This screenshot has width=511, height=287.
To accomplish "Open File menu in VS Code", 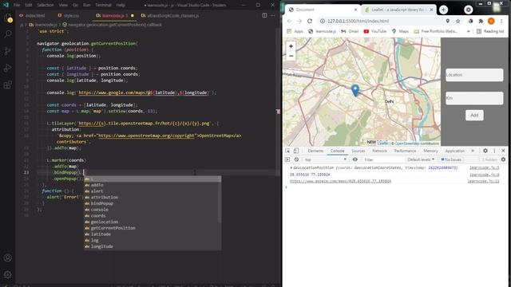I will [17, 5].
